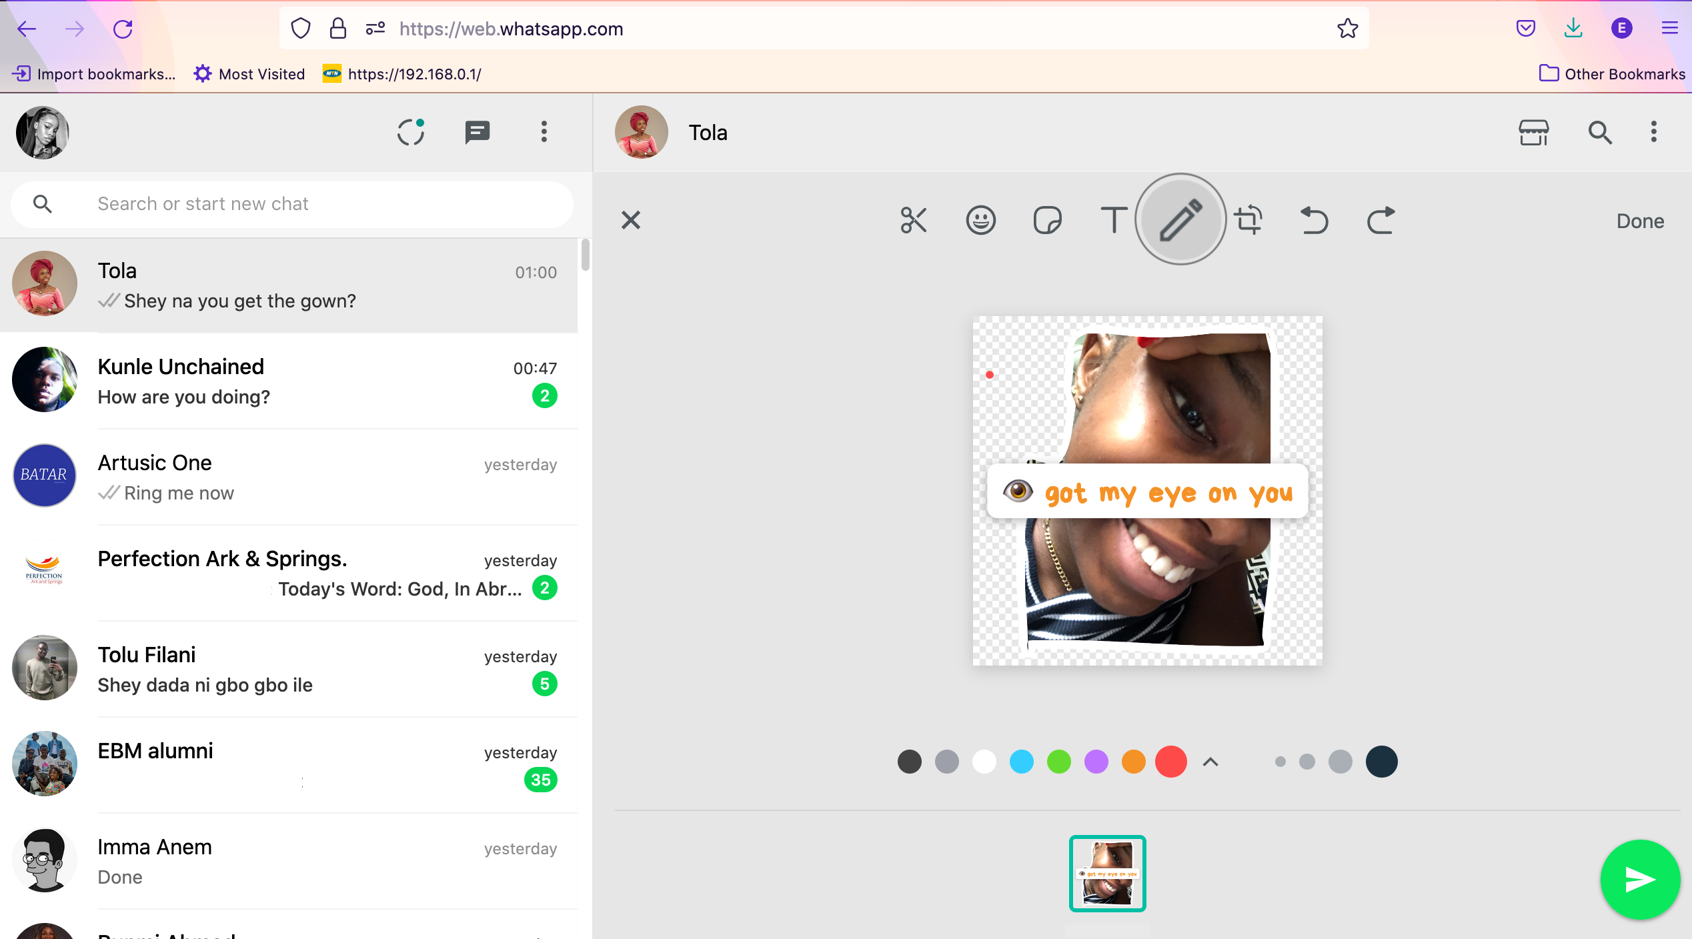This screenshot has width=1692, height=939.
Task: Choose the smallest brush size dot
Action: click(1280, 762)
